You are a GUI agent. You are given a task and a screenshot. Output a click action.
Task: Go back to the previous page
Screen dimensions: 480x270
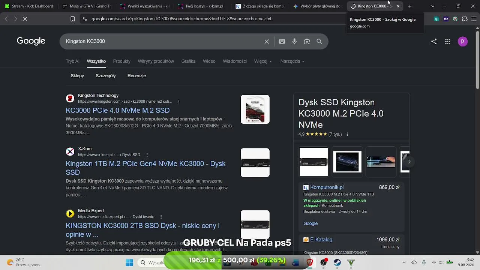click(x=6, y=19)
